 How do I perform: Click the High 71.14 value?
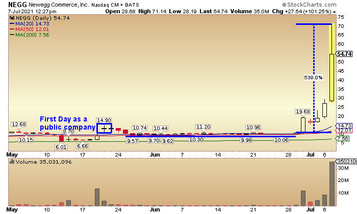[x=152, y=11]
